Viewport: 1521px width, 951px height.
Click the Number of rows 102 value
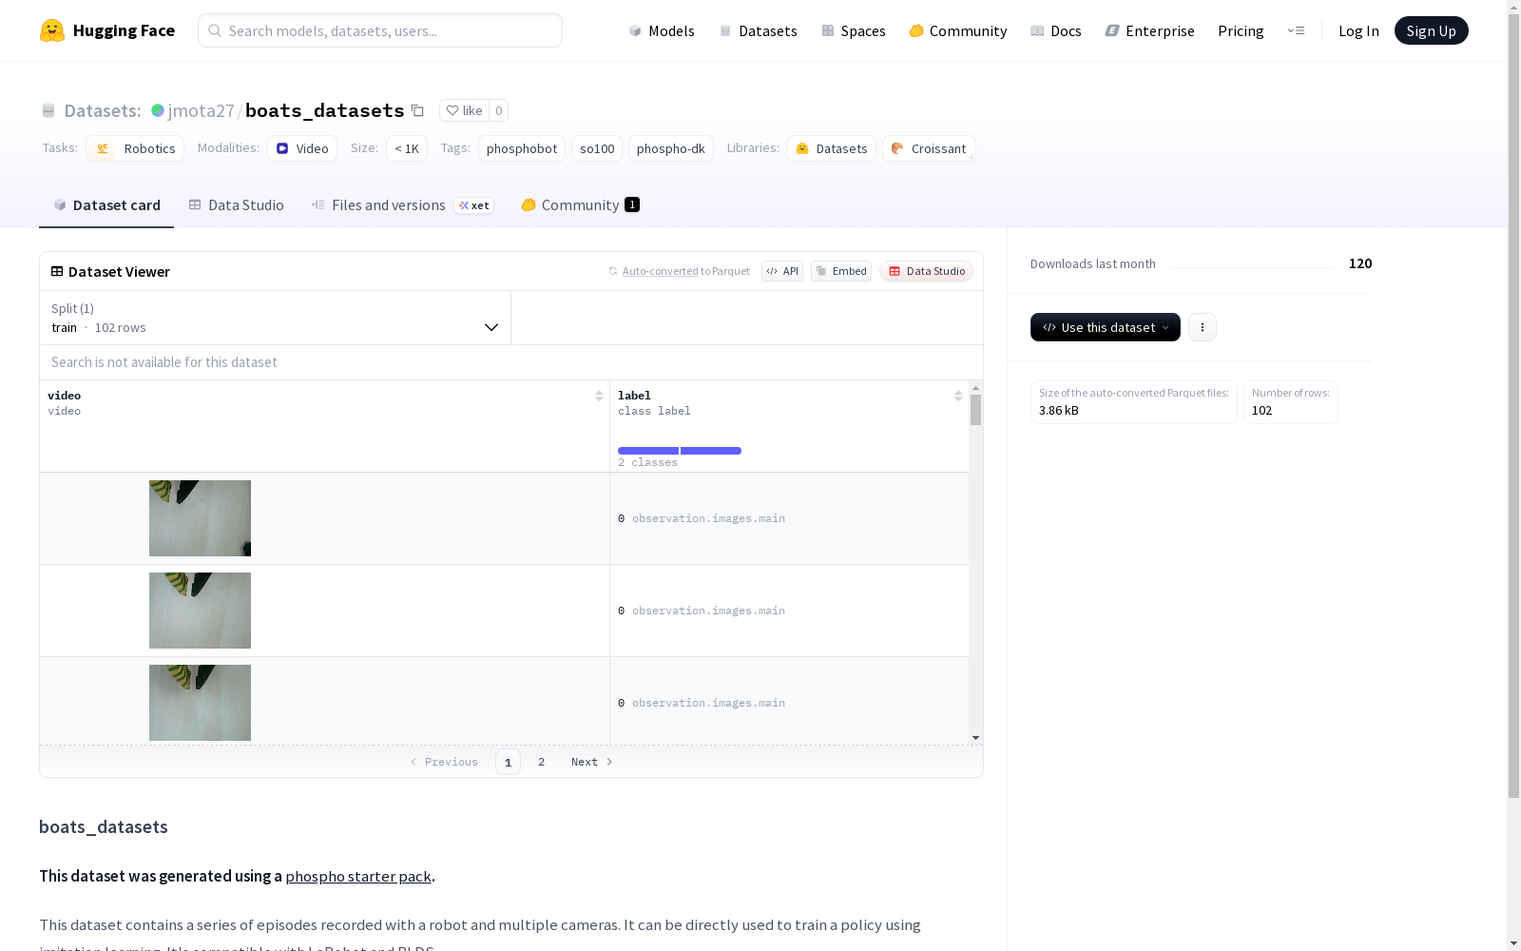click(1261, 411)
